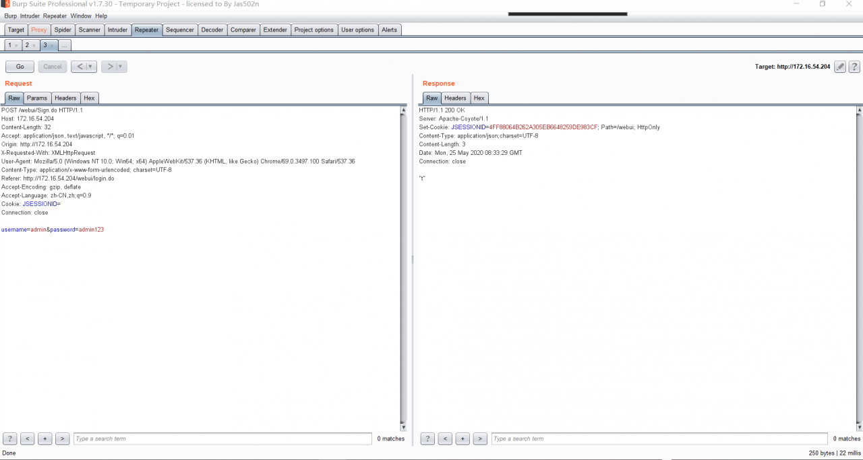Close Repeater tab 3
Viewport: 863px width, 460px height.
[x=52, y=45]
